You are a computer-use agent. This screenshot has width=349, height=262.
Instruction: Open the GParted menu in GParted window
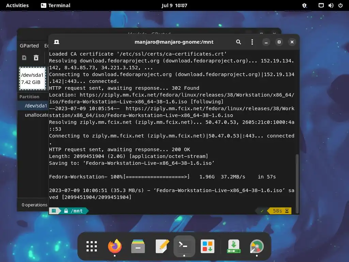tap(29, 46)
